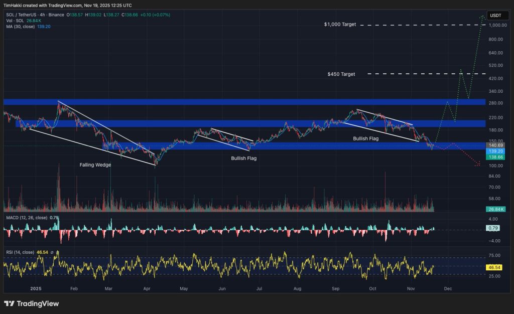The image size is (514, 314).
Task: Hide the Vol · SOL volume indicator
Action: click(x=15, y=21)
